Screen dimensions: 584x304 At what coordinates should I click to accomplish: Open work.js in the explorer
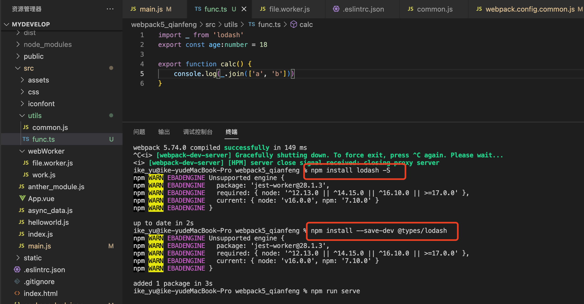[44, 175]
